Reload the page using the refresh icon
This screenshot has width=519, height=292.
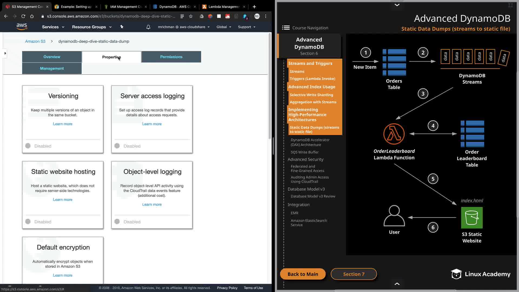click(23, 16)
